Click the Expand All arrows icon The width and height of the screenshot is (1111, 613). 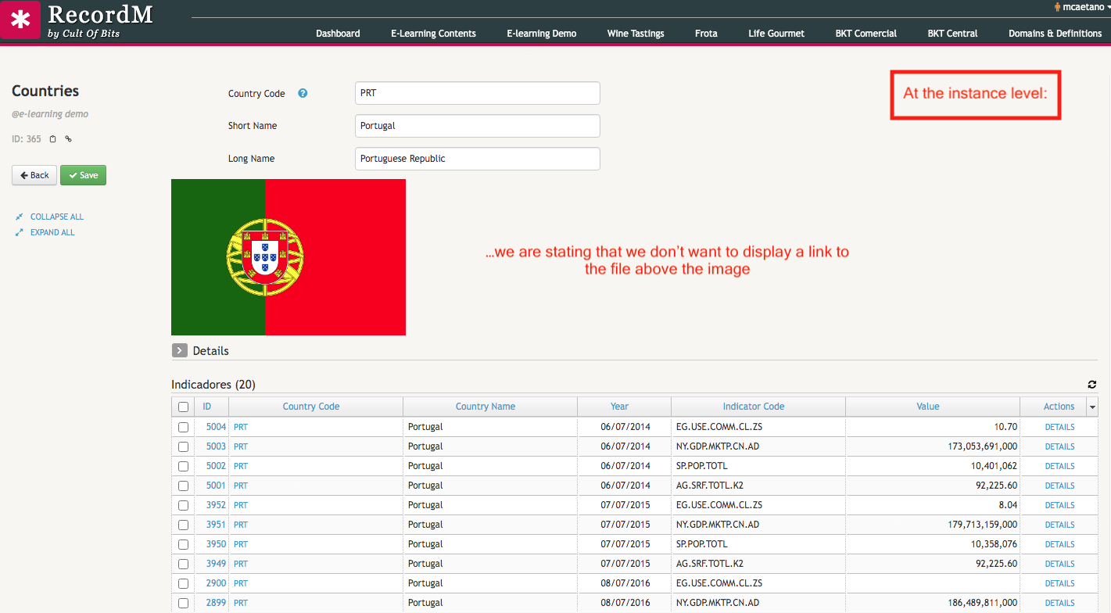(x=20, y=232)
